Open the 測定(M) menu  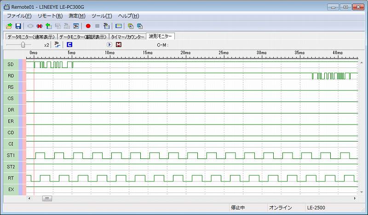click(x=77, y=16)
